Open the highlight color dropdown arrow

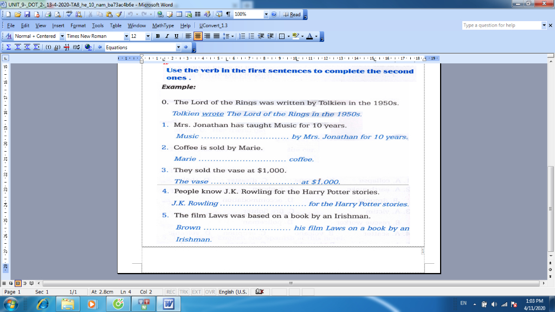[302, 36]
